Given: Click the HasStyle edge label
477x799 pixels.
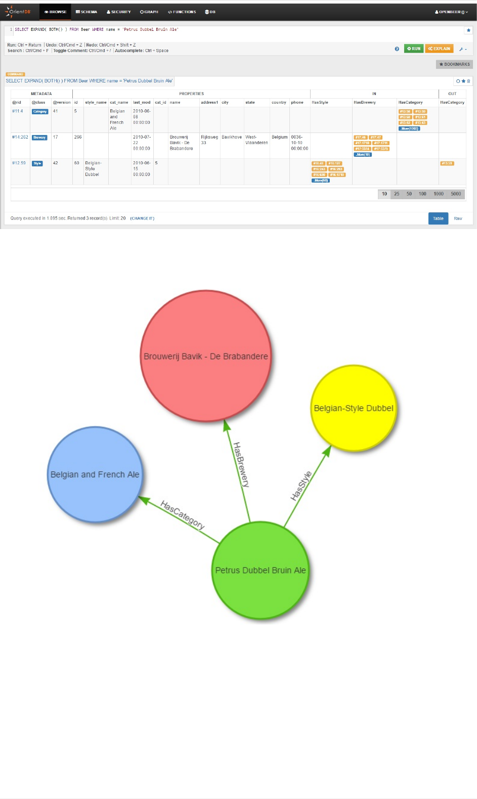Looking at the screenshot, I should (x=301, y=486).
